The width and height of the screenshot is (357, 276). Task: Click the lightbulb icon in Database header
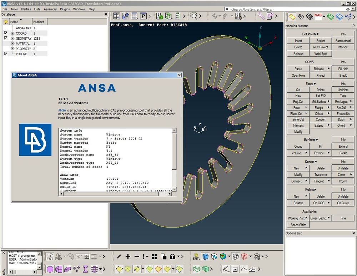pos(5,22)
